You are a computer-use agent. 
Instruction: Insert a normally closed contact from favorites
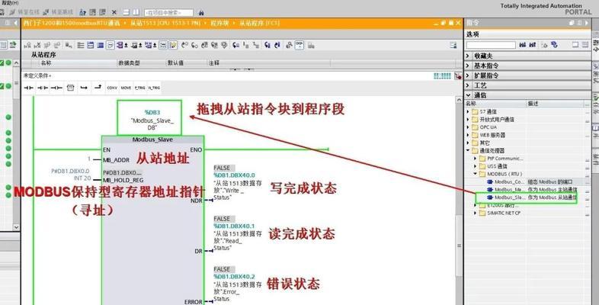click(x=43, y=88)
